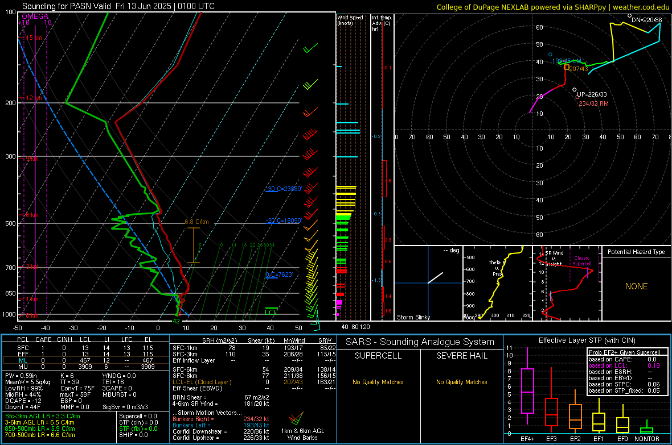
Task: Click the 1km & 6km AGL Wind Barbs caption
Action: 302,434
